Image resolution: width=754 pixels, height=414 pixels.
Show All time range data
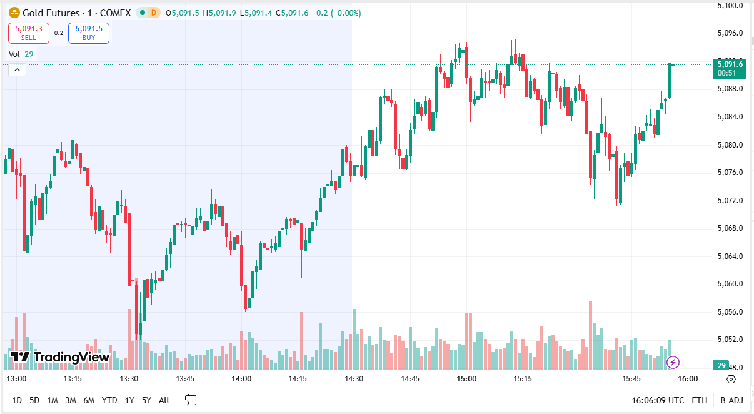click(164, 400)
